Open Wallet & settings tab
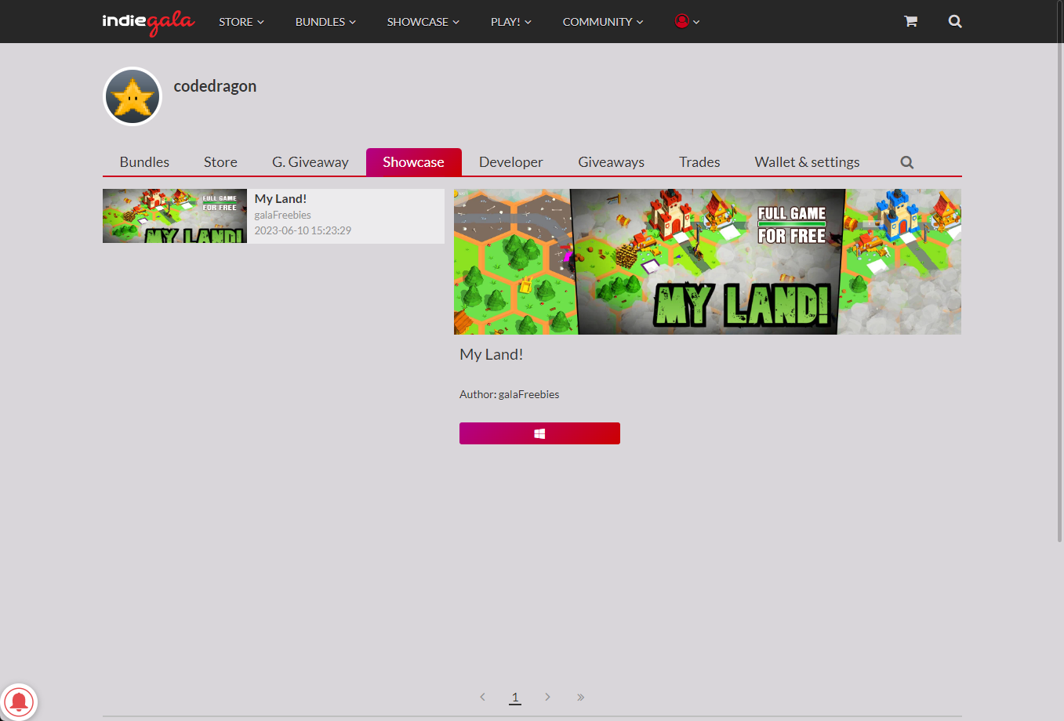The image size is (1064, 721). [808, 162]
